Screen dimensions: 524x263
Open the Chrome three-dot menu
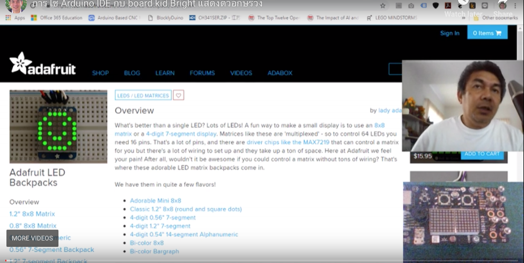(x=515, y=6)
